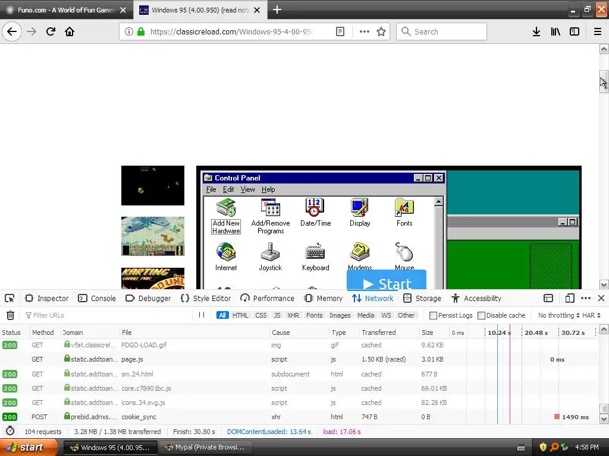Open the Date/Time Control Panel icon
This screenshot has height=456, width=609.
tap(315, 213)
